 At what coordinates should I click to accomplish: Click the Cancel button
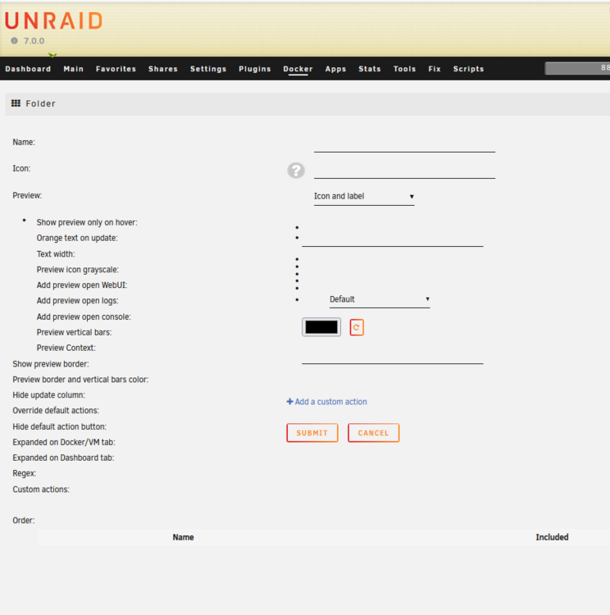pos(373,433)
